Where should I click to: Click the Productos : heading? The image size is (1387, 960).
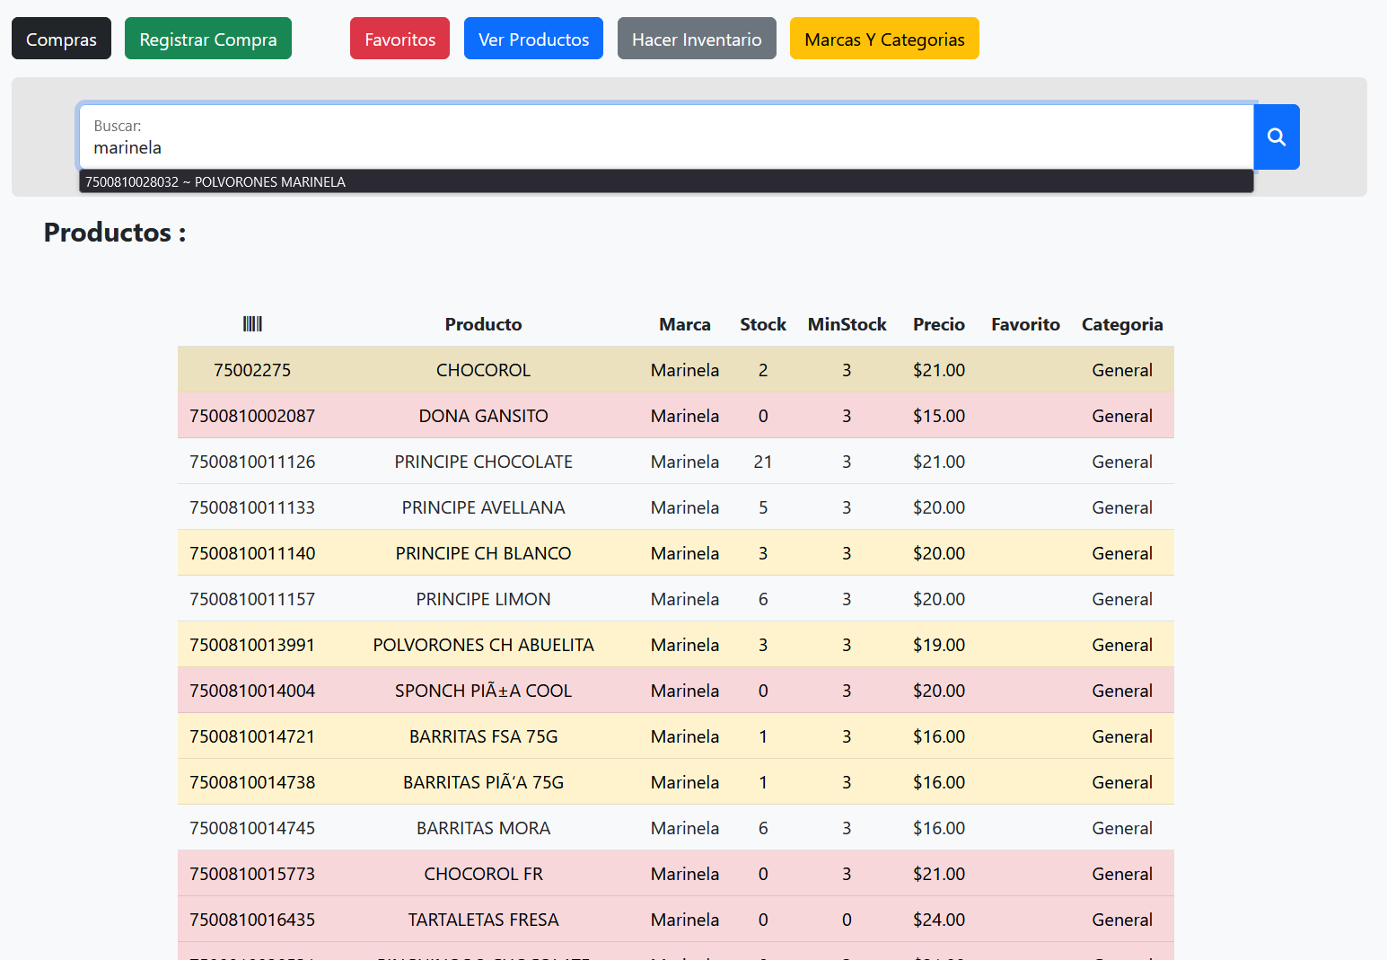coord(115,233)
